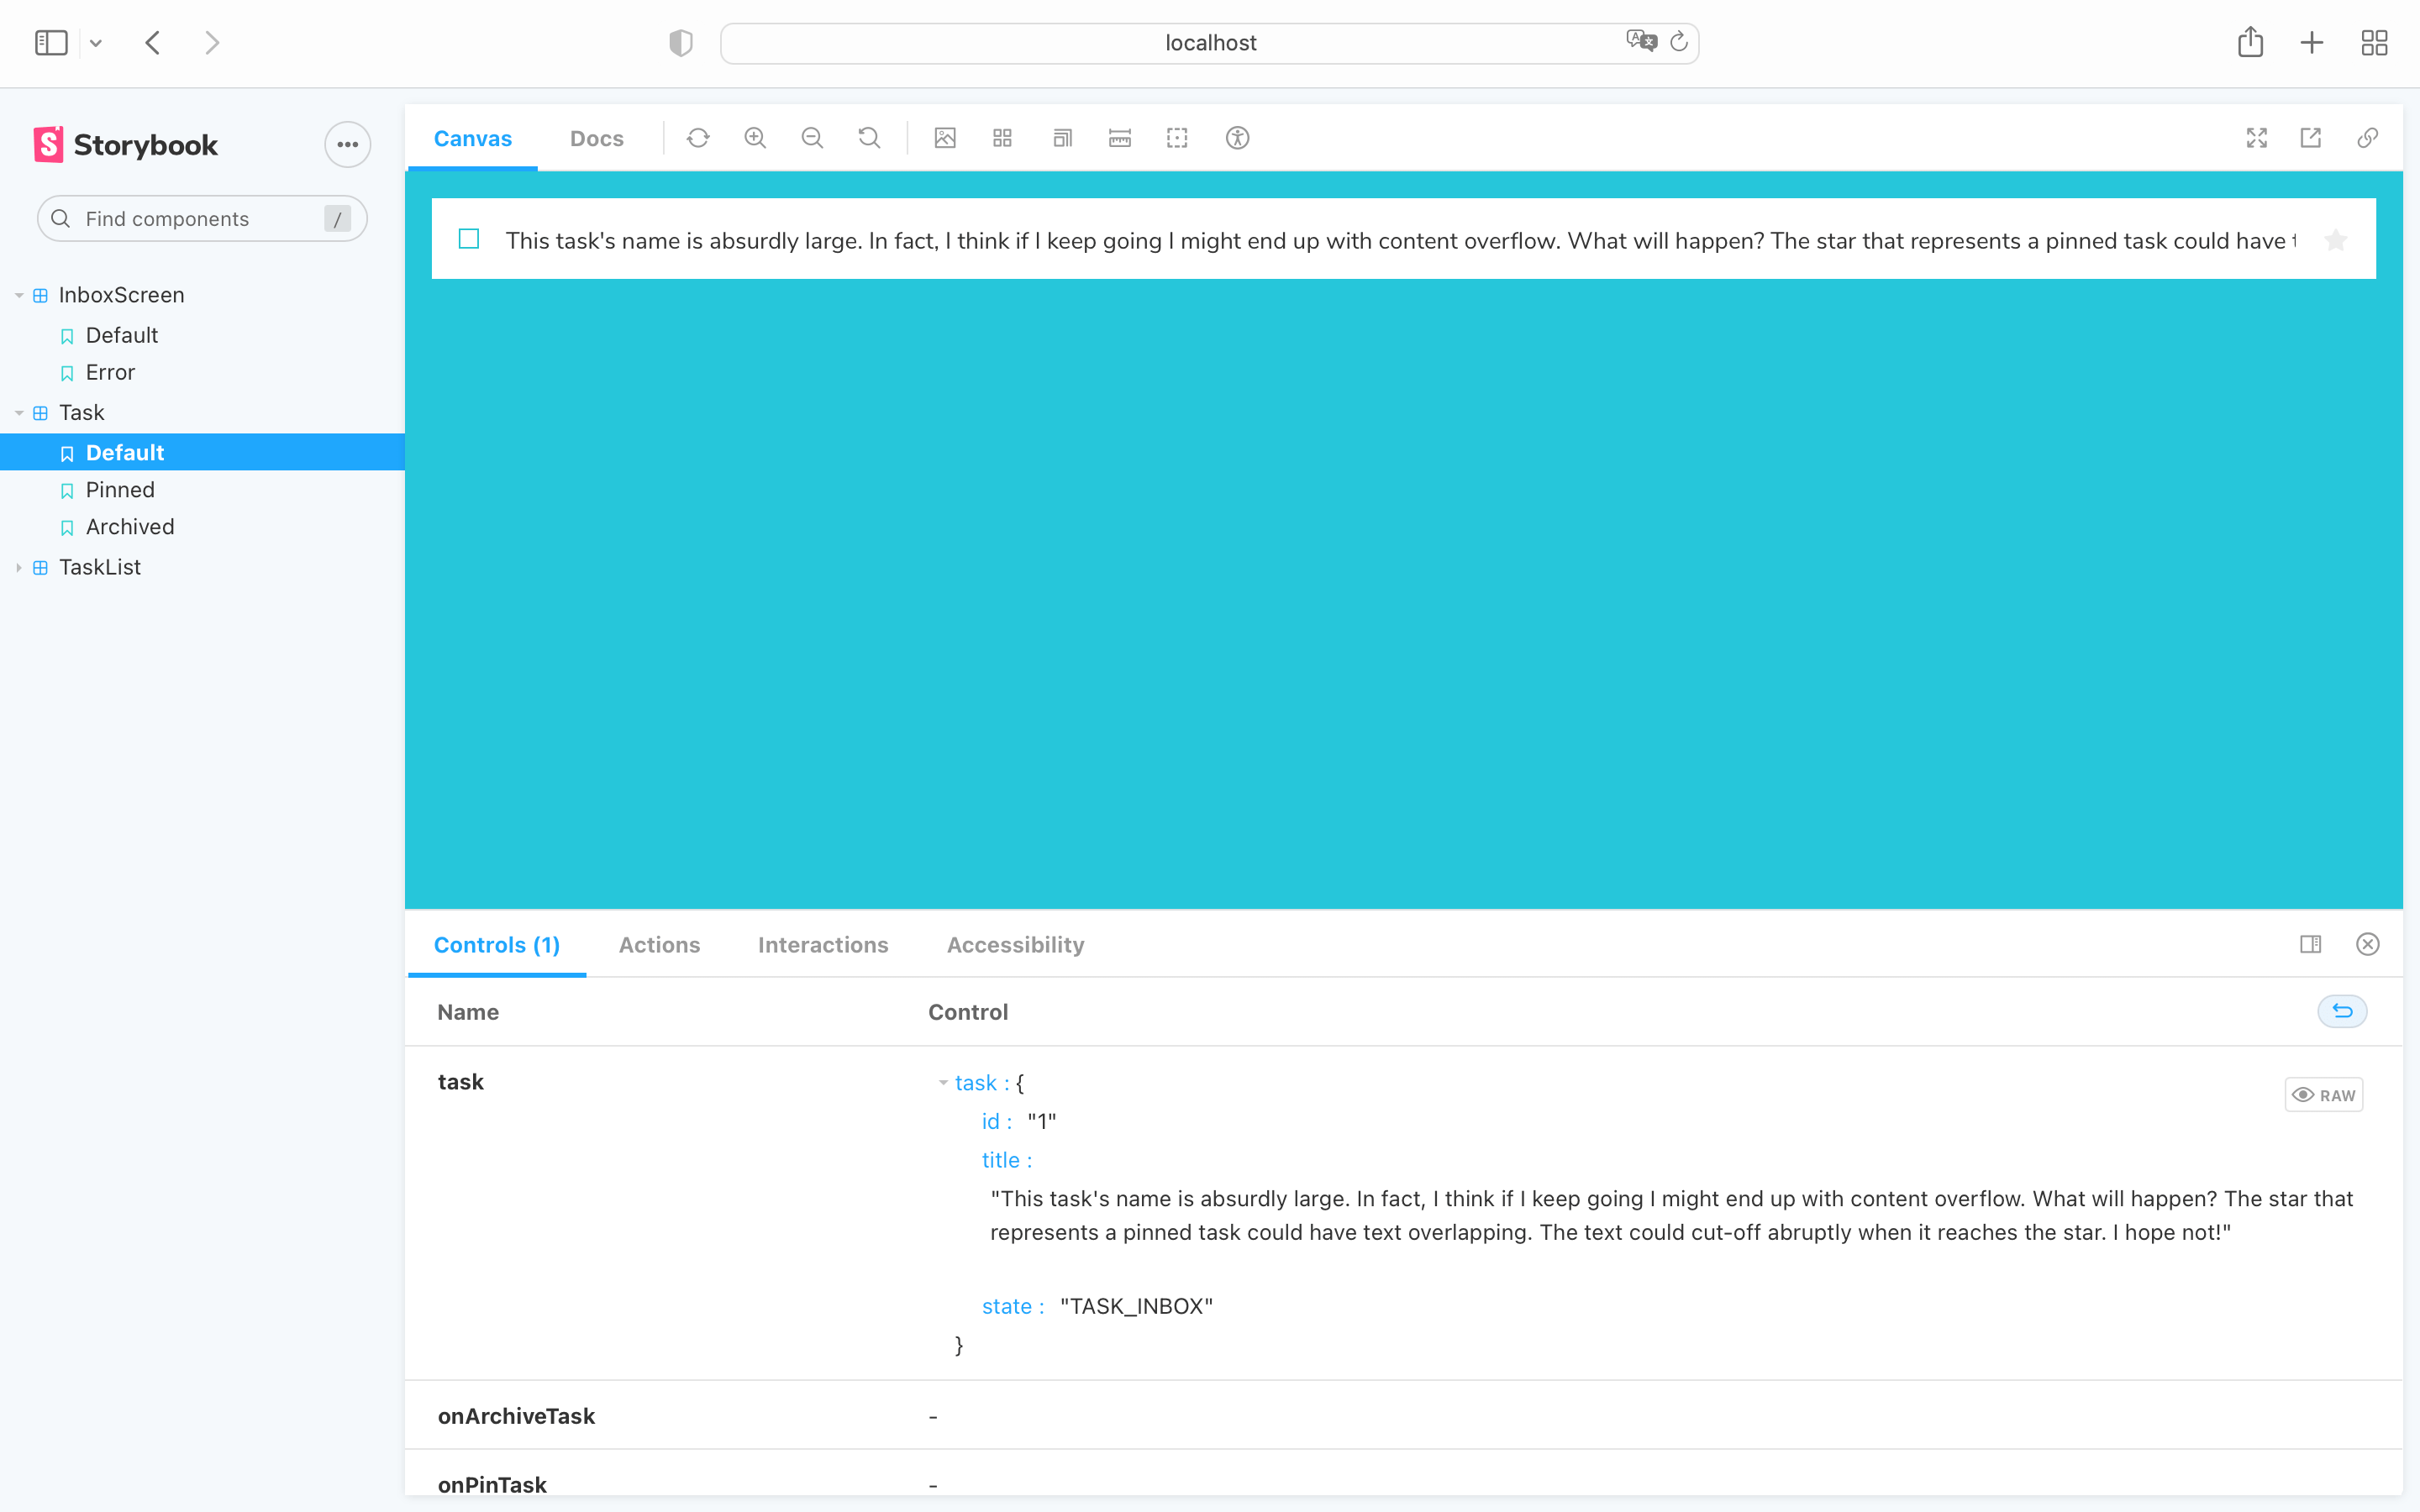2420x1512 pixels.
Task: Click the fullscreen expand icon
Action: point(2256,138)
